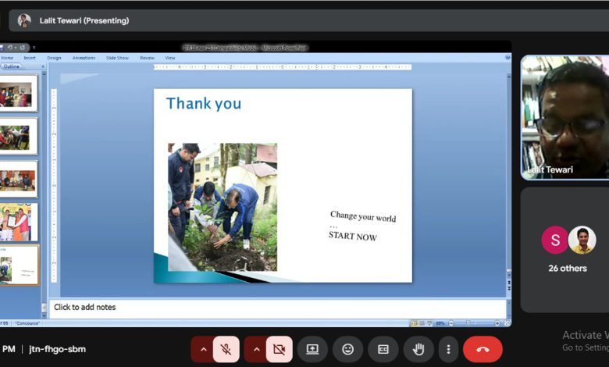Screen dimensions: 609x367
Task: Leave the call with red hang-up button
Action: pos(483,349)
